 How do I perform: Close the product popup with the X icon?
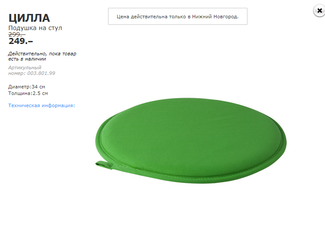[x=319, y=11]
